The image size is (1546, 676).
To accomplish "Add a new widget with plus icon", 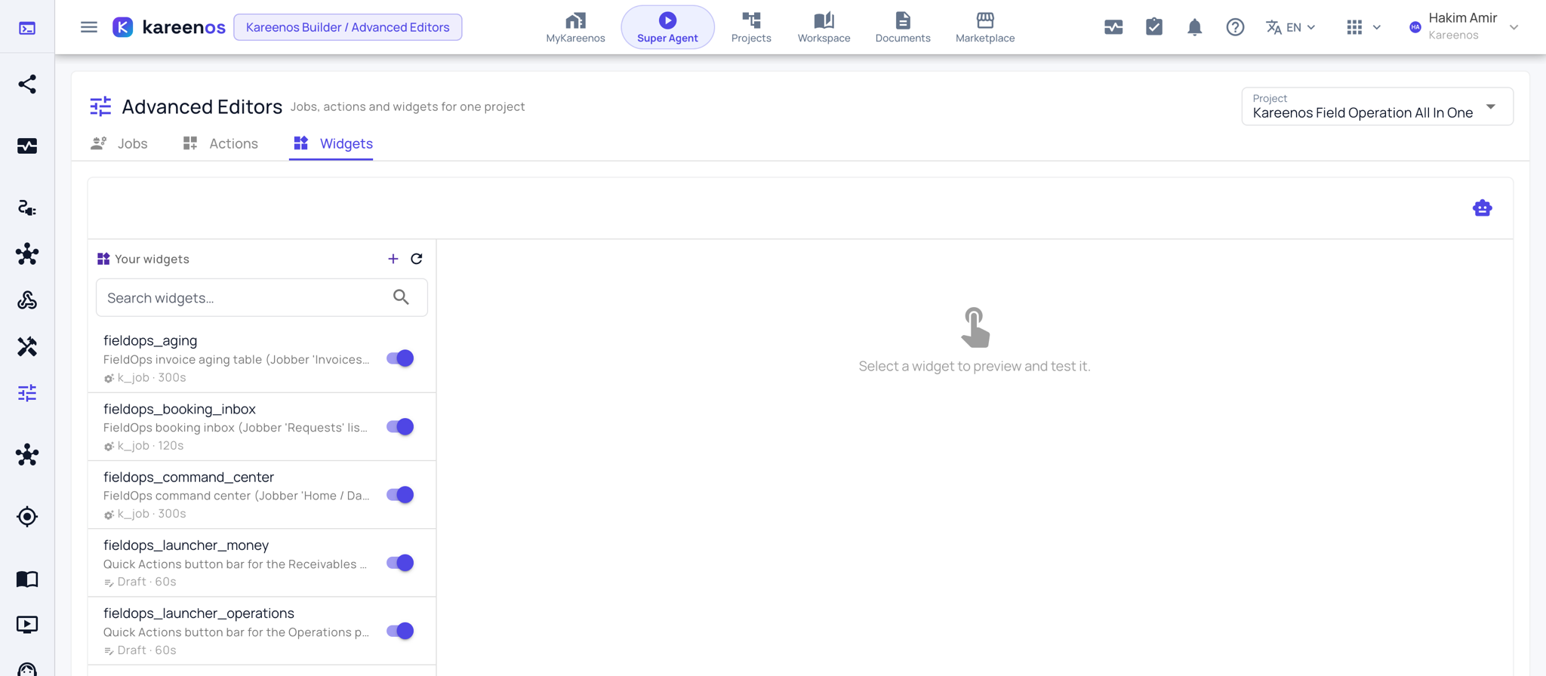I will [x=393, y=259].
